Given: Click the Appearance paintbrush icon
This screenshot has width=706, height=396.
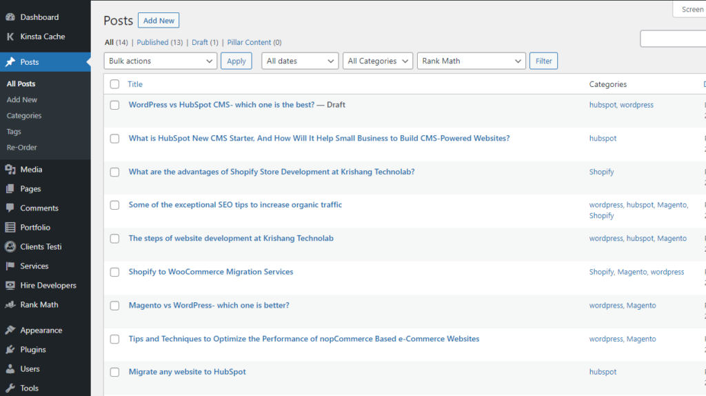Looking at the screenshot, I should point(10,330).
